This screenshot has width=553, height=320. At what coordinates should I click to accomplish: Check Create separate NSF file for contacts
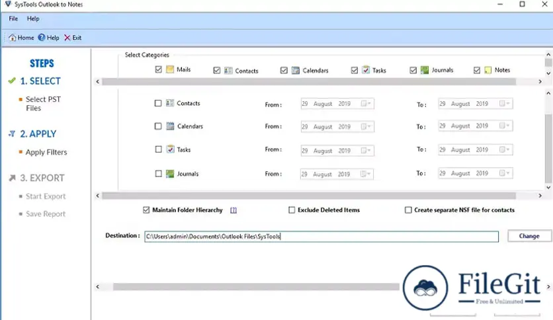coord(408,210)
